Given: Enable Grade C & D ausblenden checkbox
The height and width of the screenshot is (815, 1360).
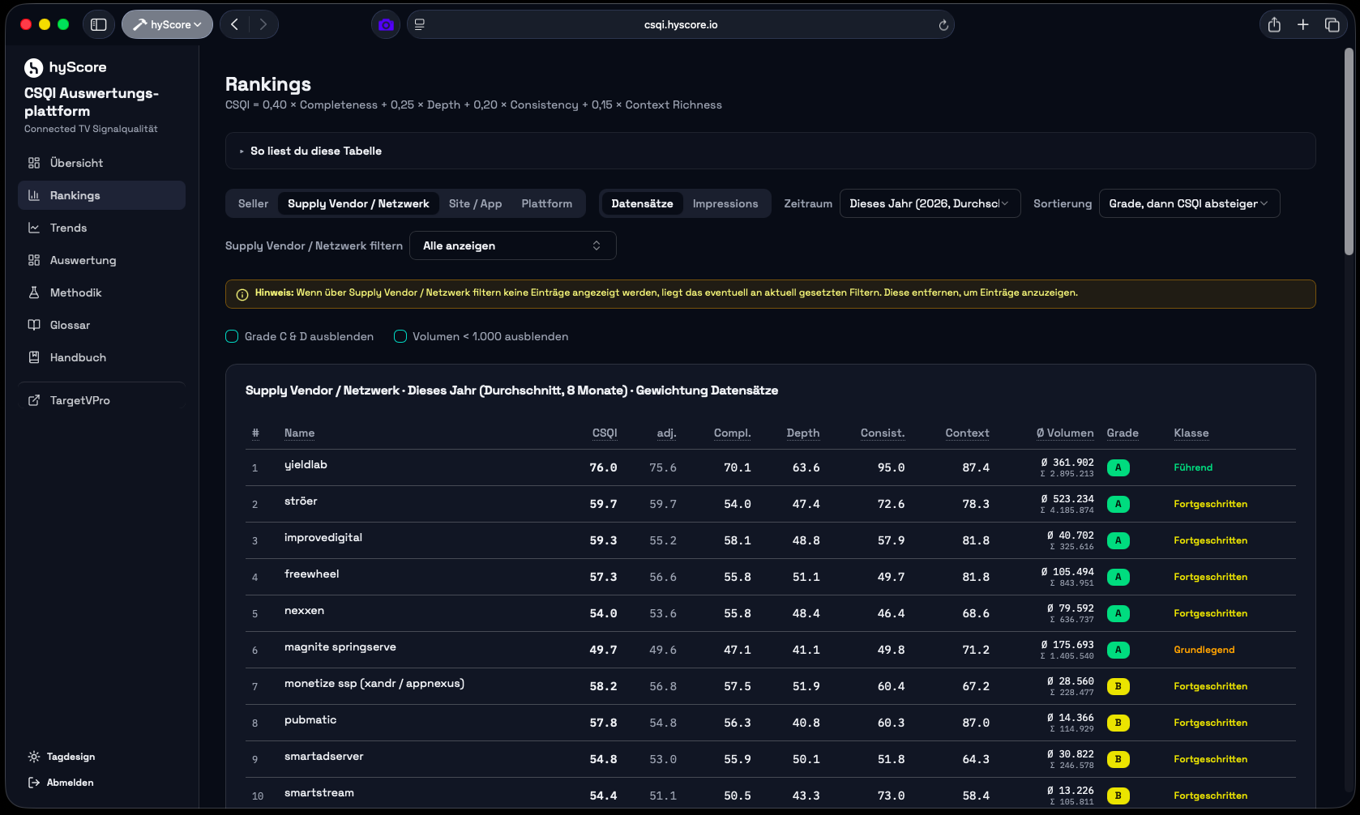Looking at the screenshot, I should pos(232,336).
